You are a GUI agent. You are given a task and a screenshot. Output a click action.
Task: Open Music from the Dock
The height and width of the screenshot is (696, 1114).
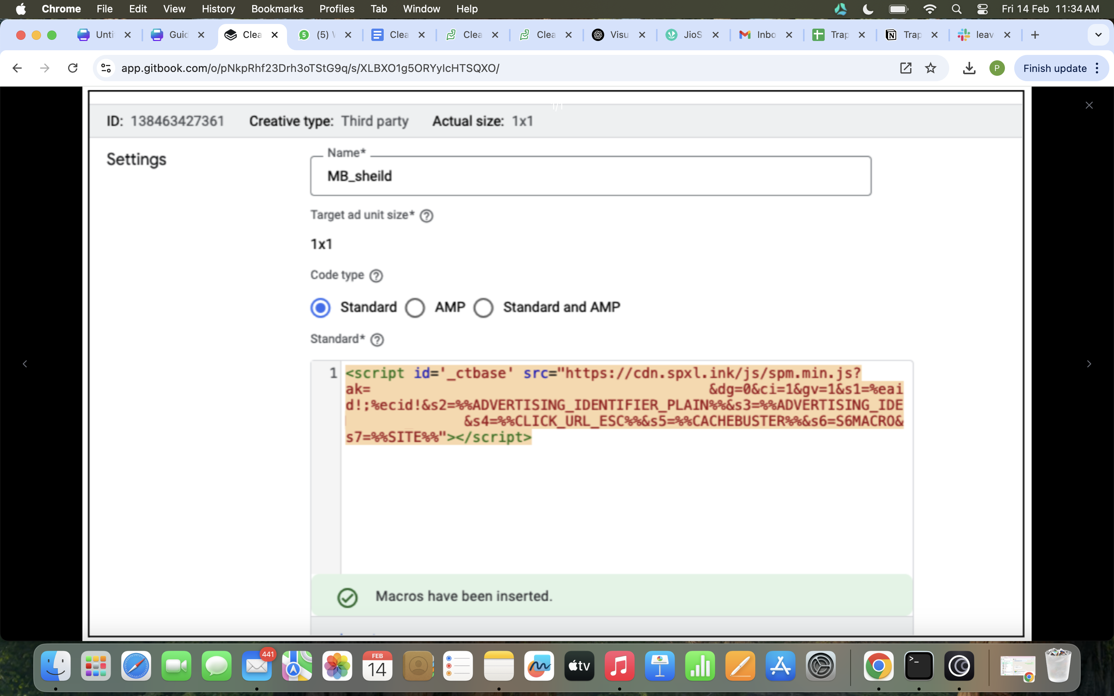tap(619, 665)
